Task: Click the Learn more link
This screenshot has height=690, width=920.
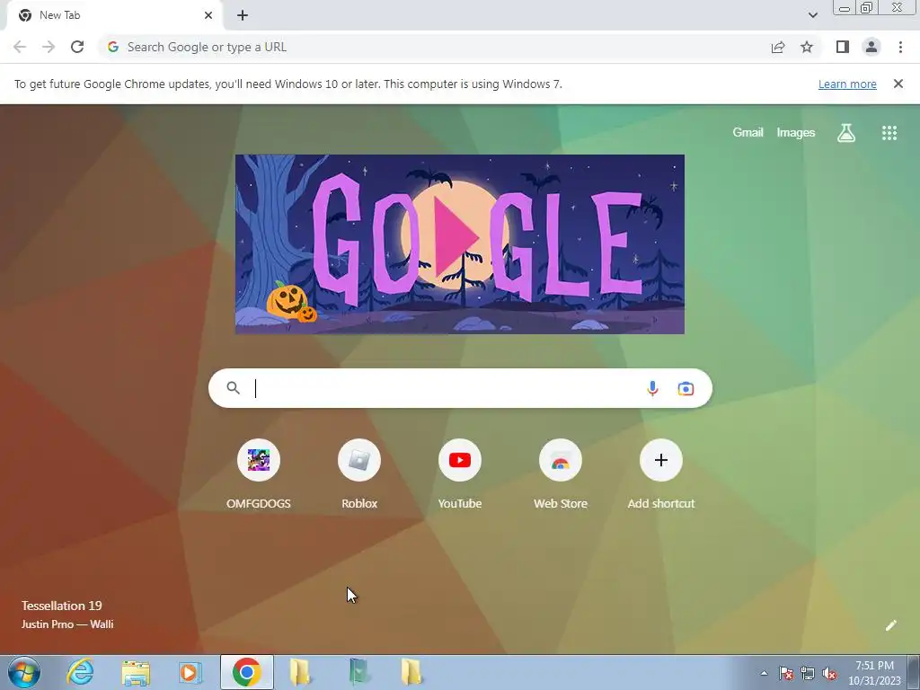Action: [x=847, y=84]
